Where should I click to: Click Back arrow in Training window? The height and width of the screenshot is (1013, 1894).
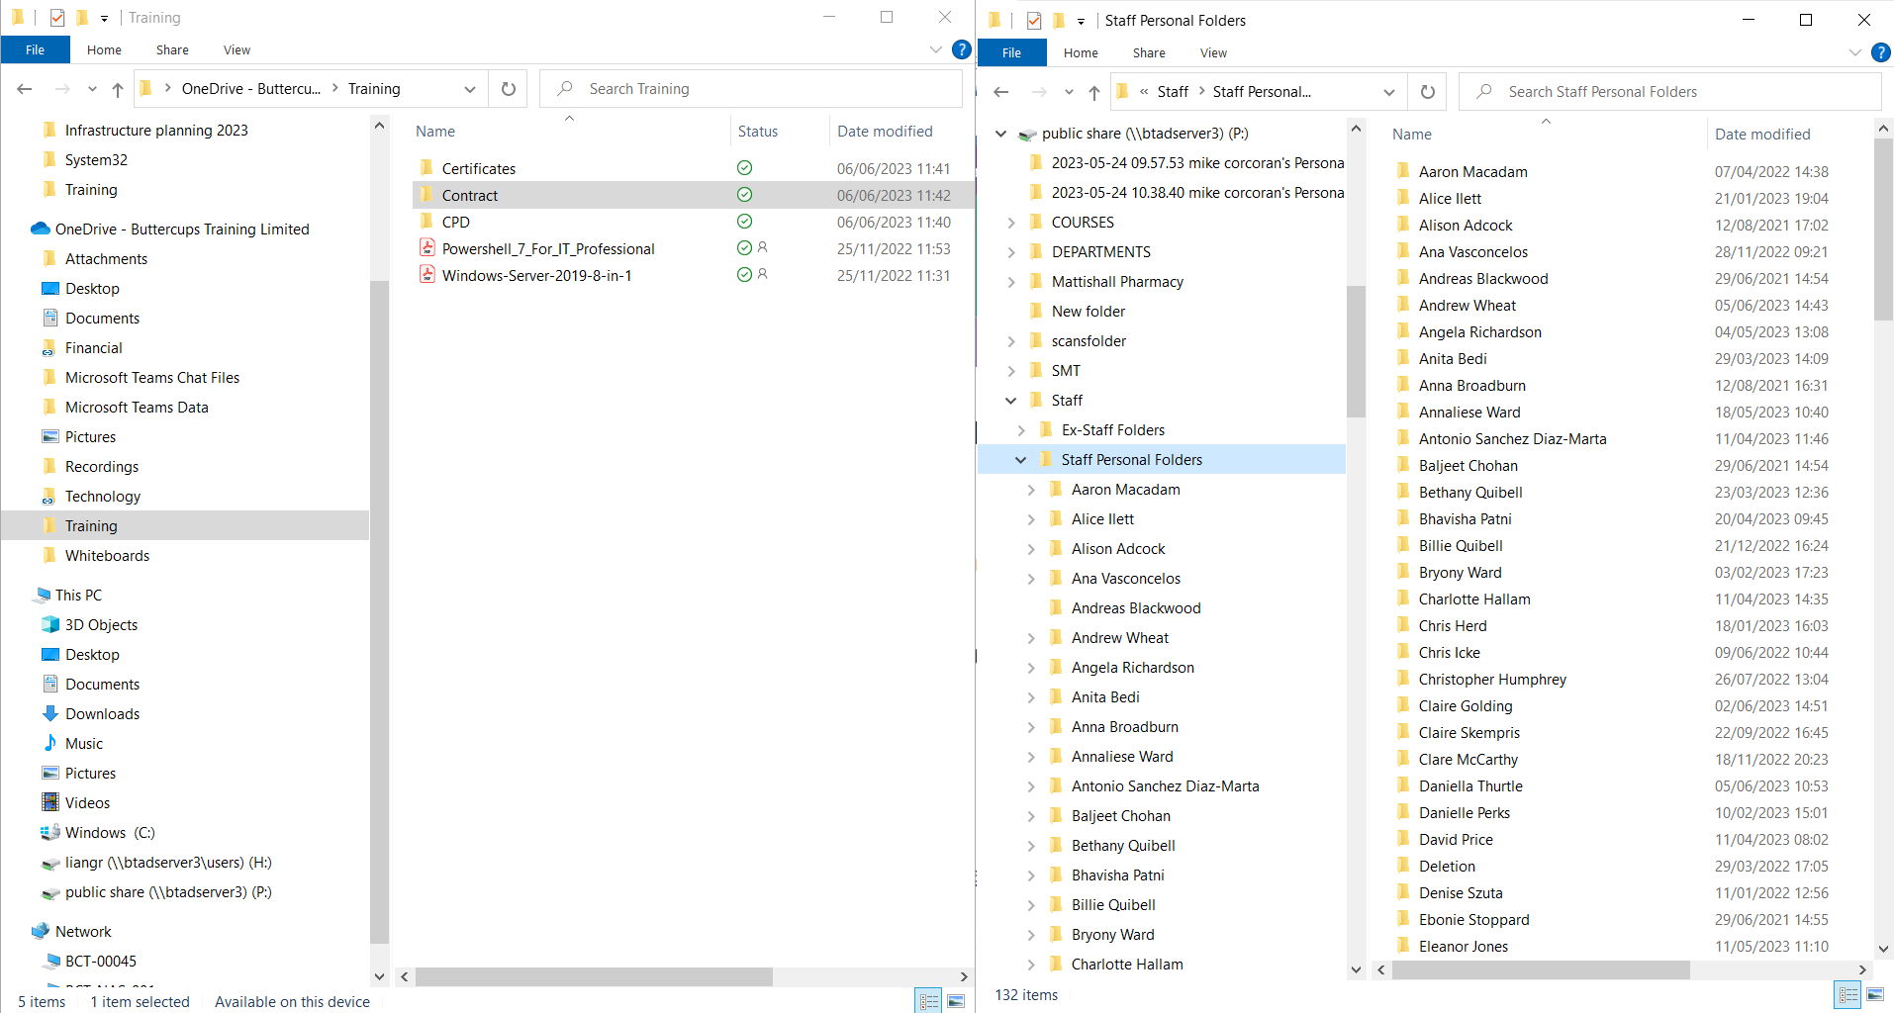pos(25,89)
